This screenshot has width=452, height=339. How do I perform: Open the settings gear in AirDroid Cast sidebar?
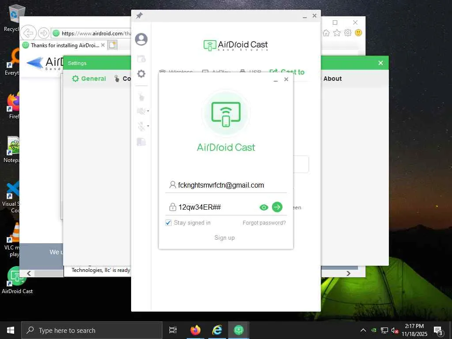[141, 74]
